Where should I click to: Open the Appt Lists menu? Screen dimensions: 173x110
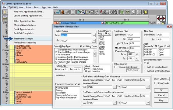coord(46,7)
